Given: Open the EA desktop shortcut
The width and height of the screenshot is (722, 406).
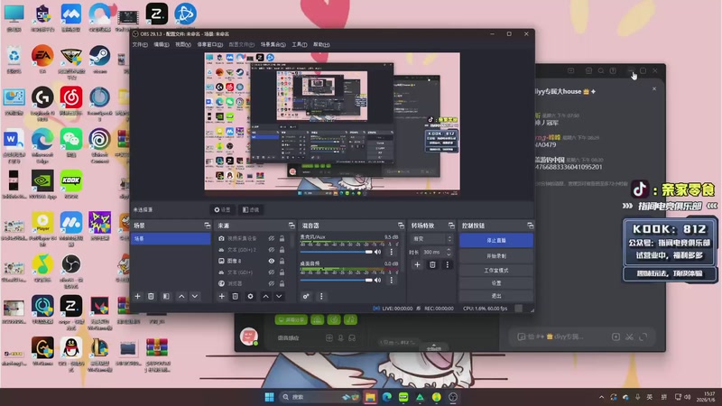Looking at the screenshot, I should pos(42,59).
